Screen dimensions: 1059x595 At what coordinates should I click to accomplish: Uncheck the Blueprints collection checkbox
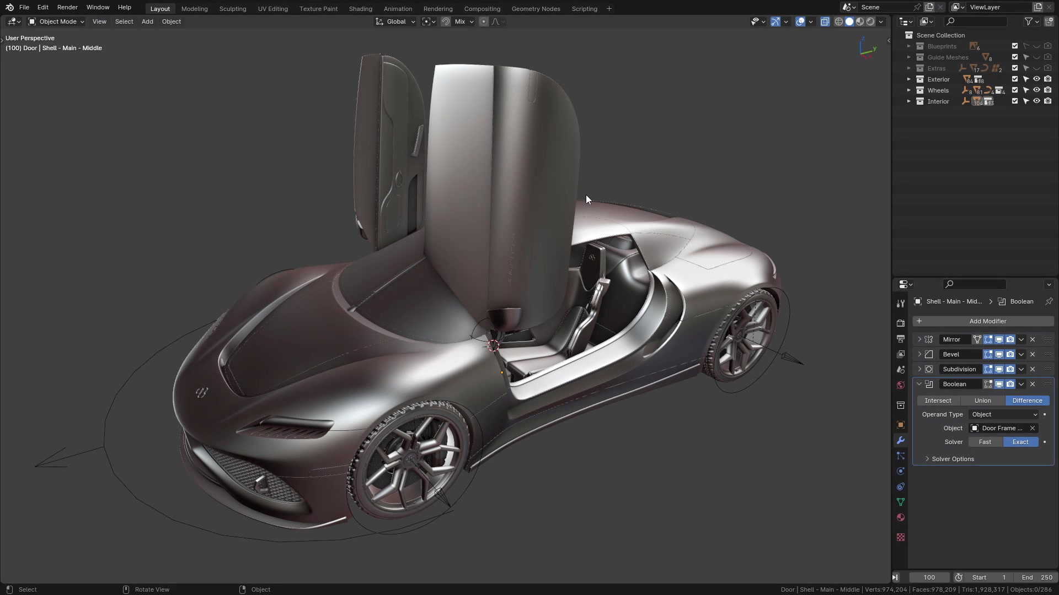[1014, 46]
